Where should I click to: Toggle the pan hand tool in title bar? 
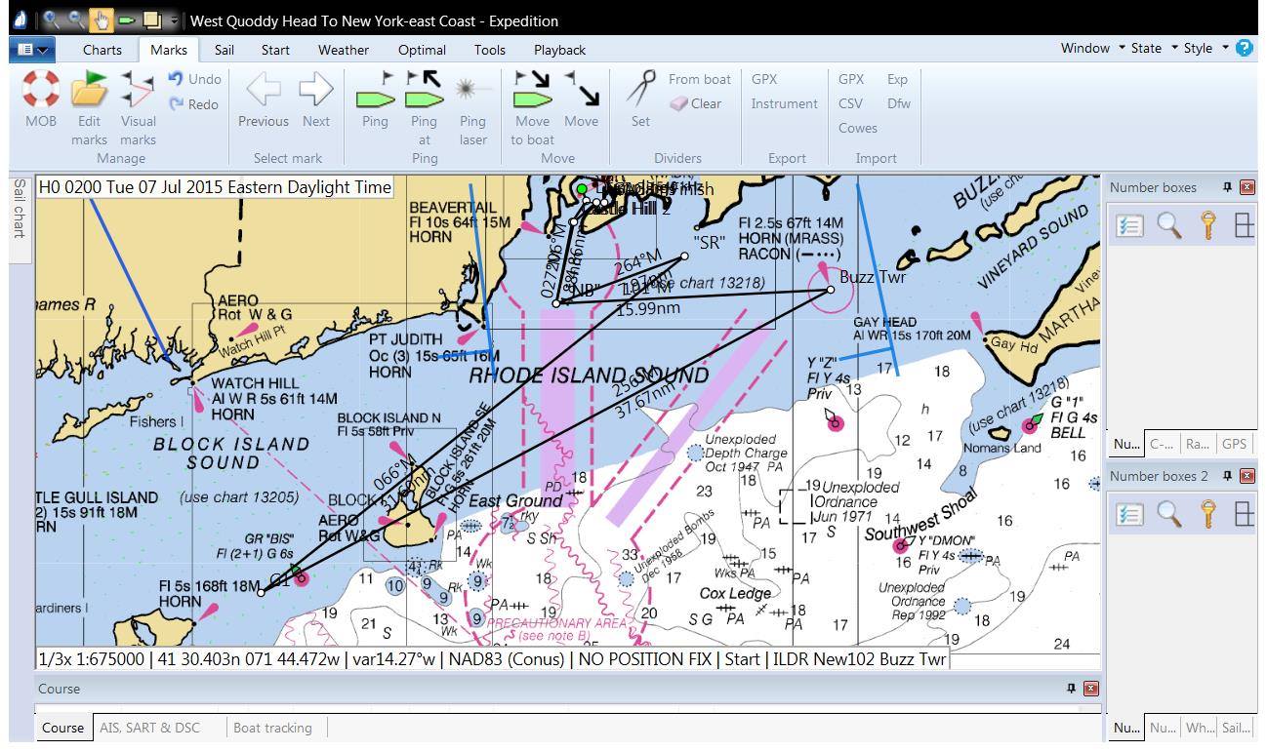point(103,20)
